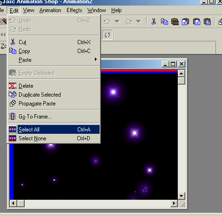The image size is (222, 216).
Task: Click the vertical scrollbar down arrow
Action: point(181,196)
